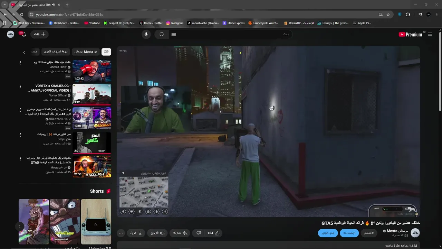Click the YouTube search magnifier button

pos(162,34)
